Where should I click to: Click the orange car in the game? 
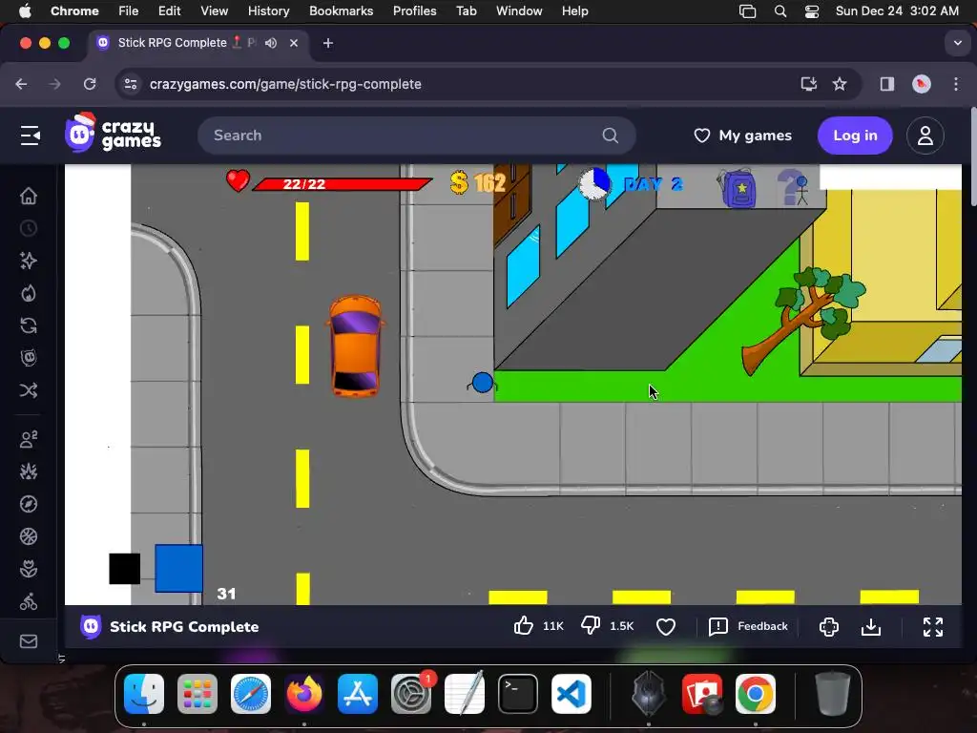[355, 346]
